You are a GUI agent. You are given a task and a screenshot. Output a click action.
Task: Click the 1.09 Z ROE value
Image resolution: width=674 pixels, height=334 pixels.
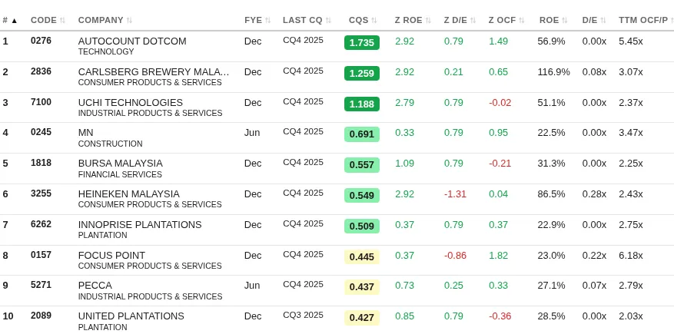coord(404,164)
